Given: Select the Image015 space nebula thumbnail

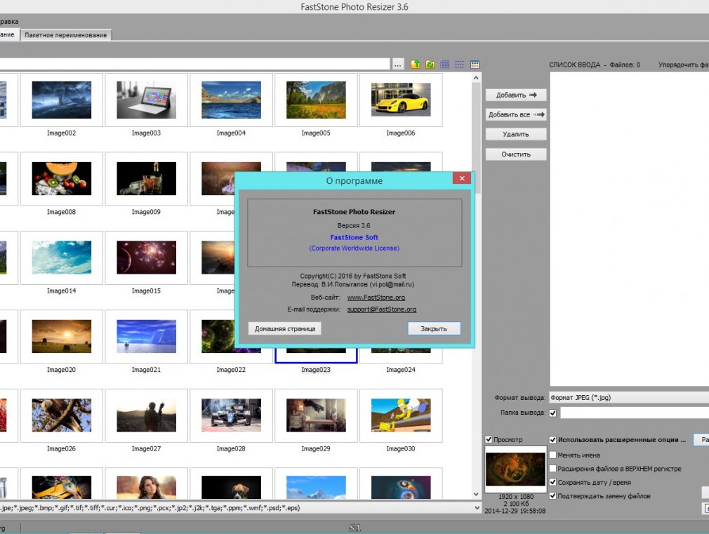Looking at the screenshot, I should [146, 258].
